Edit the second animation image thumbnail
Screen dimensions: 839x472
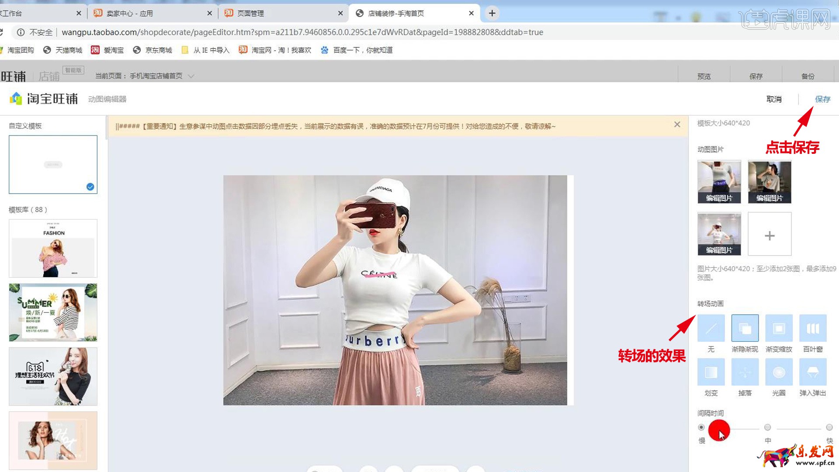point(770,182)
